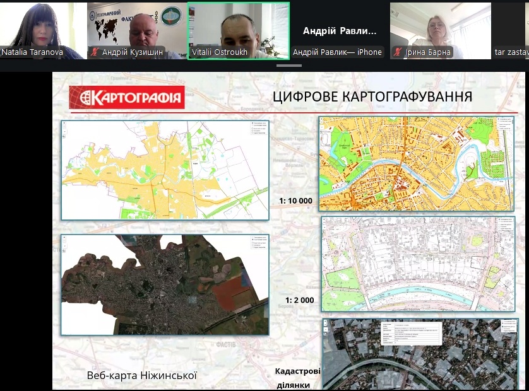Viewport: 529px width, 391px height.
Task: Select Андрій Кузишин's video tile
Action: click(x=138, y=31)
